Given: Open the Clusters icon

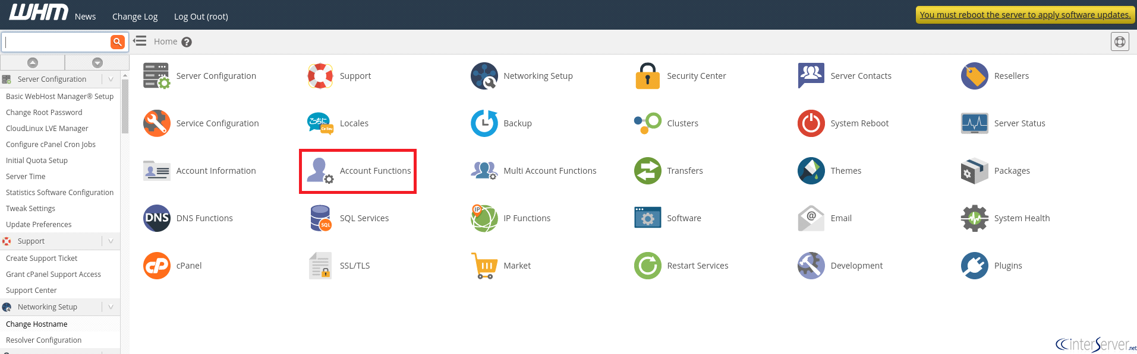Looking at the screenshot, I should [648, 123].
